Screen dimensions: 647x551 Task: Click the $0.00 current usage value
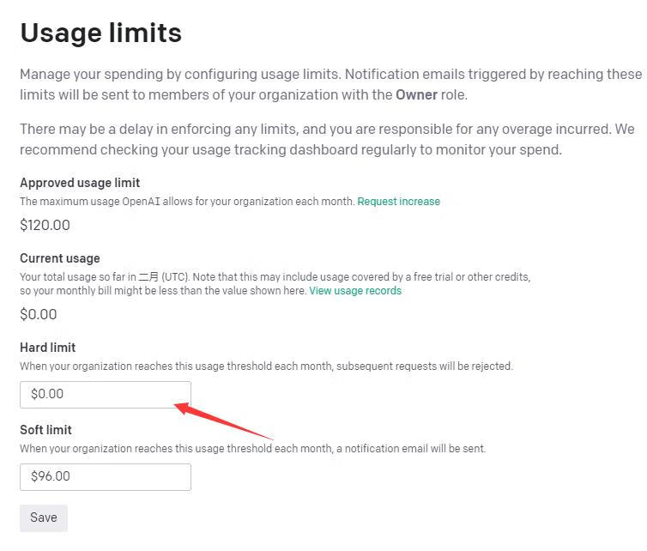(x=39, y=314)
